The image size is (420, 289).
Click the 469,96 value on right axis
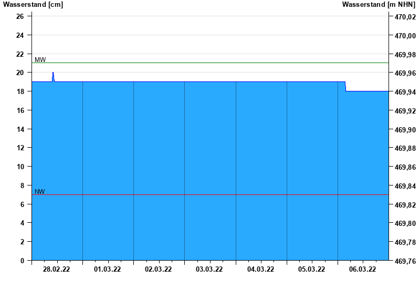point(405,73)
